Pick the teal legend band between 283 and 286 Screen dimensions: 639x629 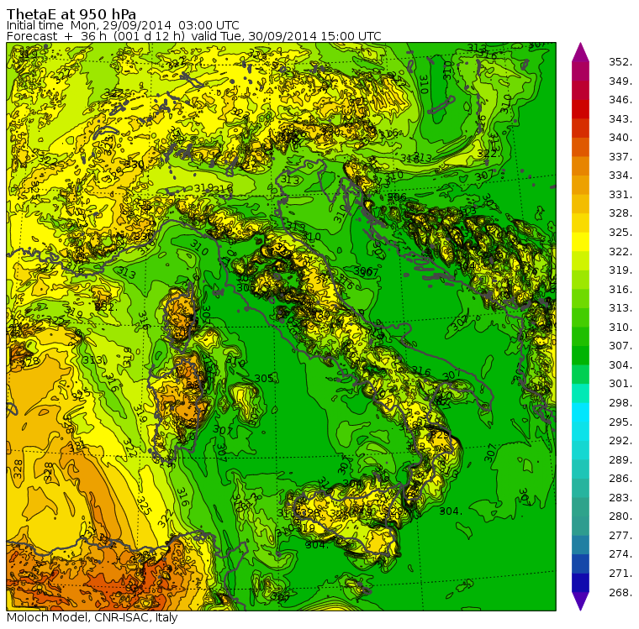pyautogui.click(x=580, y=488)
